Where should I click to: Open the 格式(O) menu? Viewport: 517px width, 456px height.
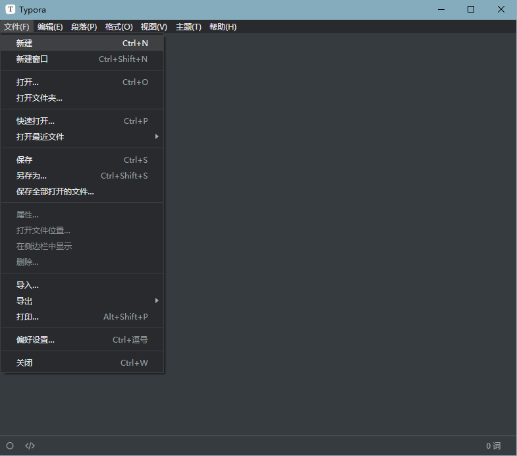(119, 27)
